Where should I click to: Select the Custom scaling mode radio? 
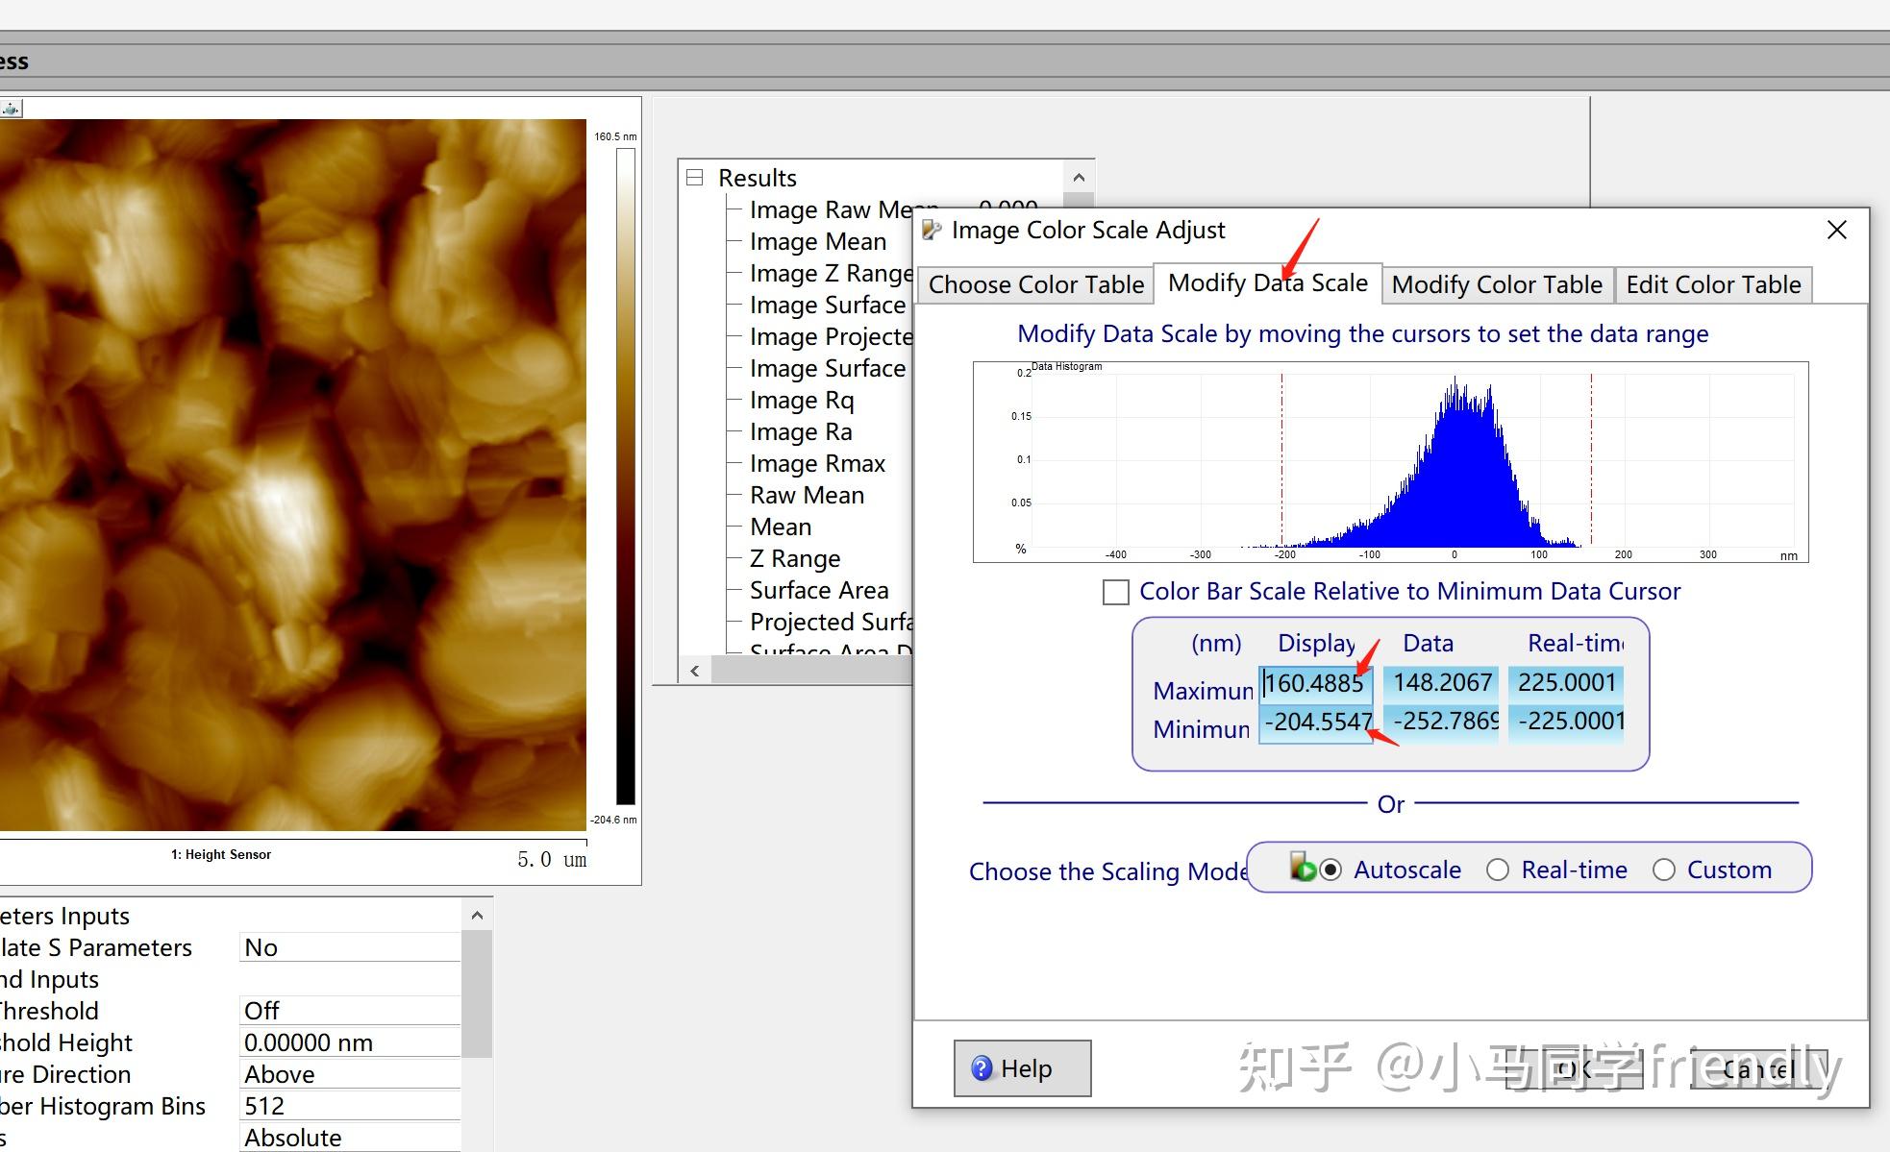(x=1664, y=870)
